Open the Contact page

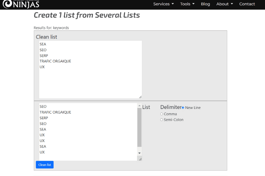point(247,4)
